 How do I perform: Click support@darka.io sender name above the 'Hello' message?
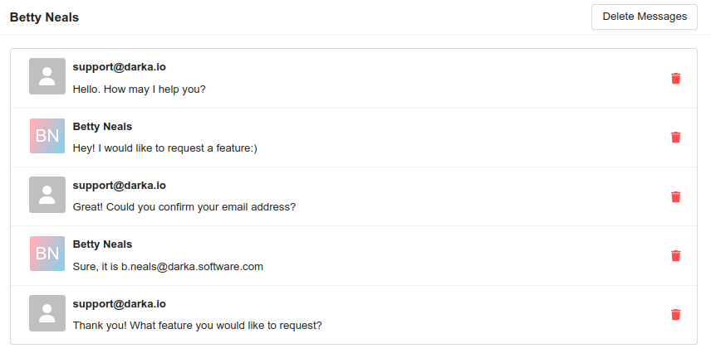coord(119,66)
